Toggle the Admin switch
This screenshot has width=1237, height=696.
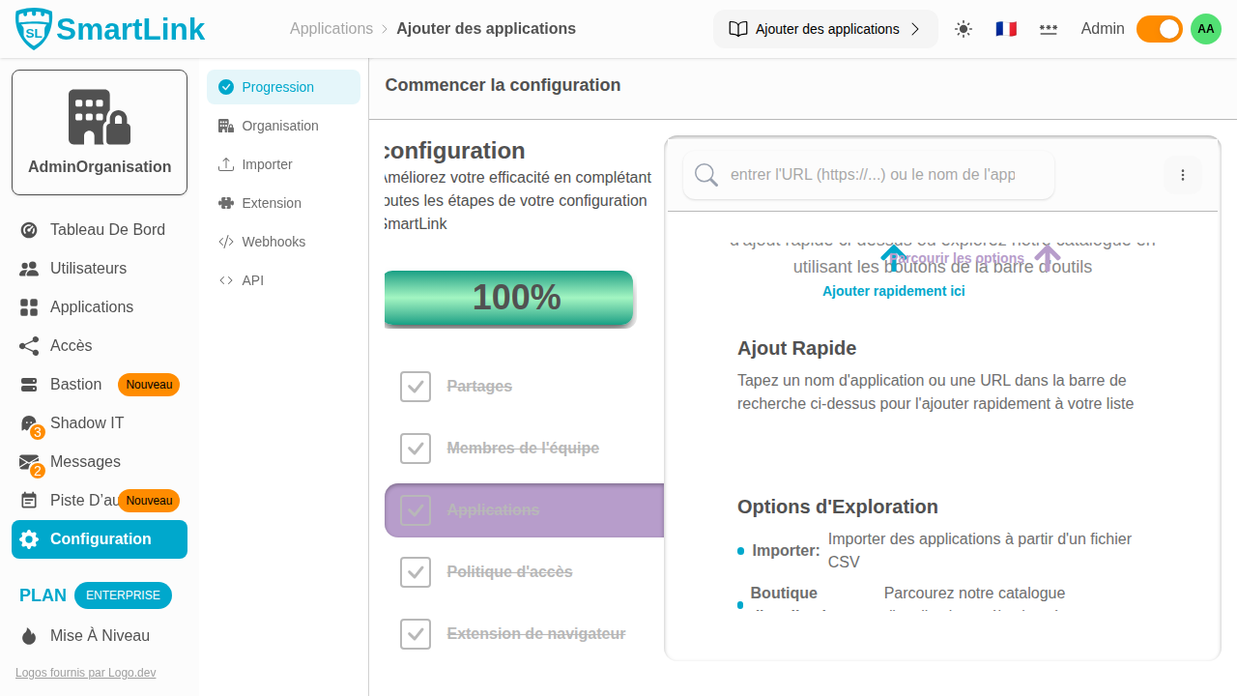pos(1159,29)
